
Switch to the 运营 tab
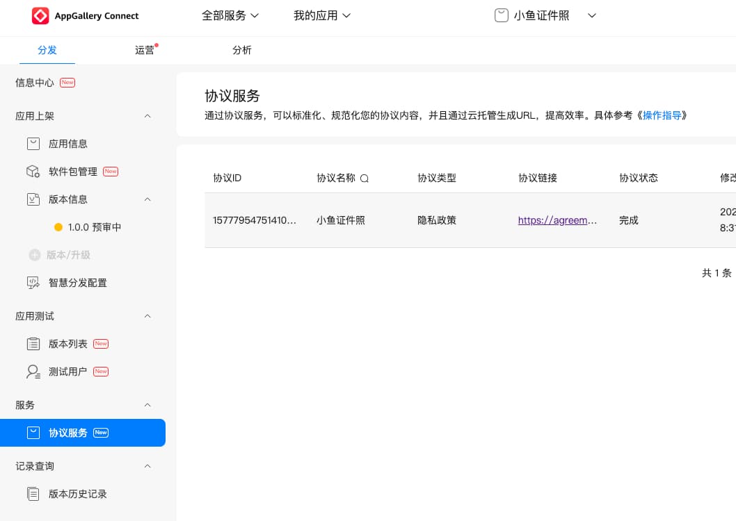tap(145, 50)
